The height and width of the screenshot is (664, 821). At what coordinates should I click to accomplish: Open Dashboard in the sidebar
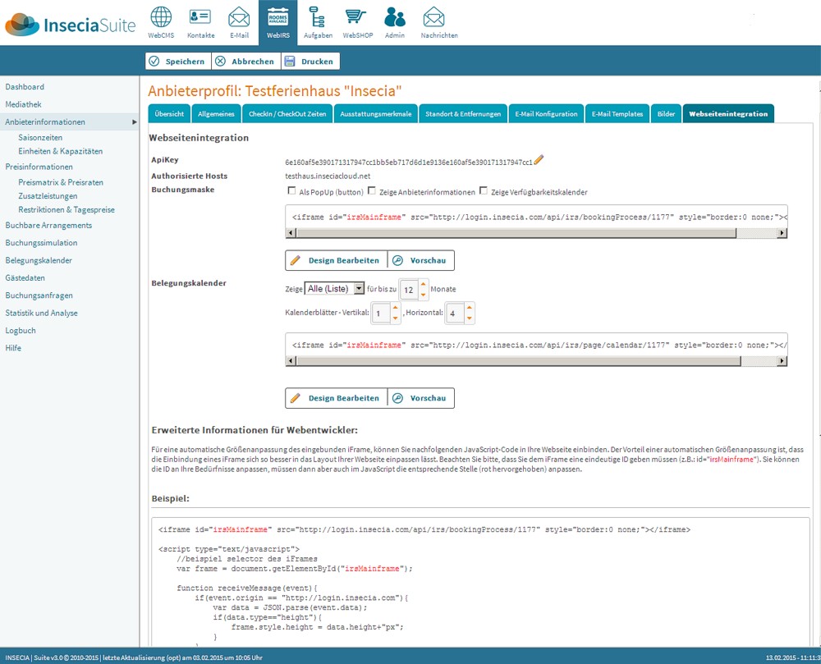tap(25, 87)
